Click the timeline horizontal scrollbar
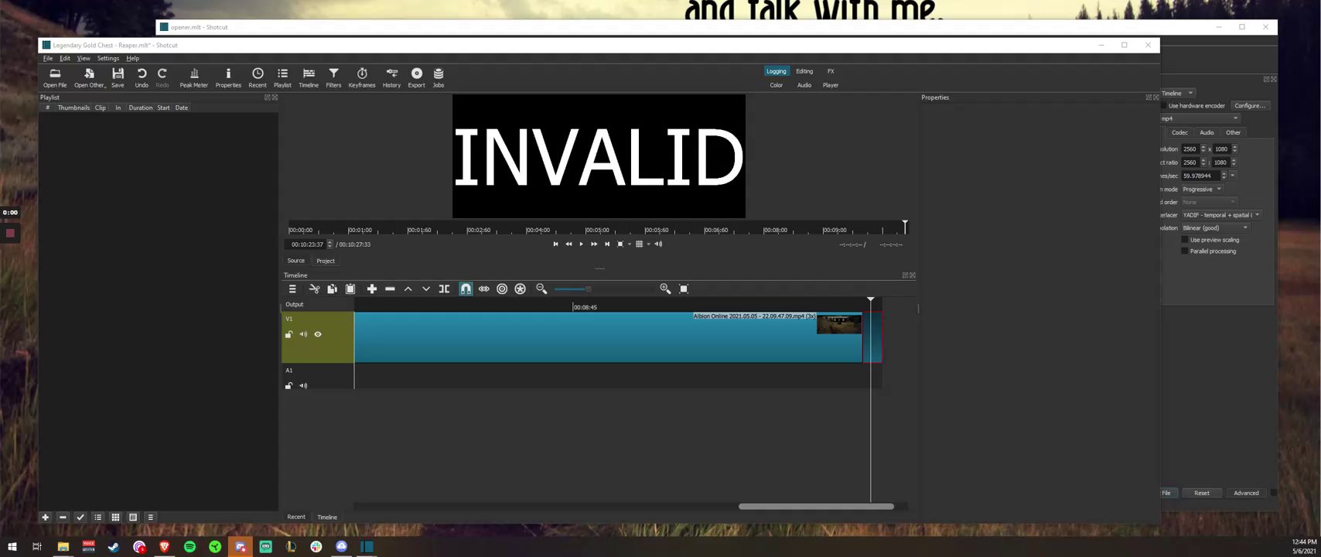Image resolution: width=1321 pixels, height=557 pixels. [816, 507]
